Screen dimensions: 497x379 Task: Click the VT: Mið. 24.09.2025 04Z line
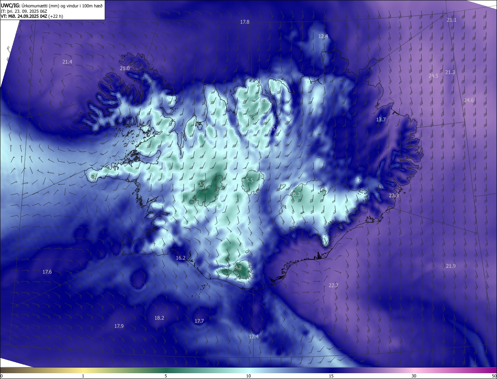[32, 16]
